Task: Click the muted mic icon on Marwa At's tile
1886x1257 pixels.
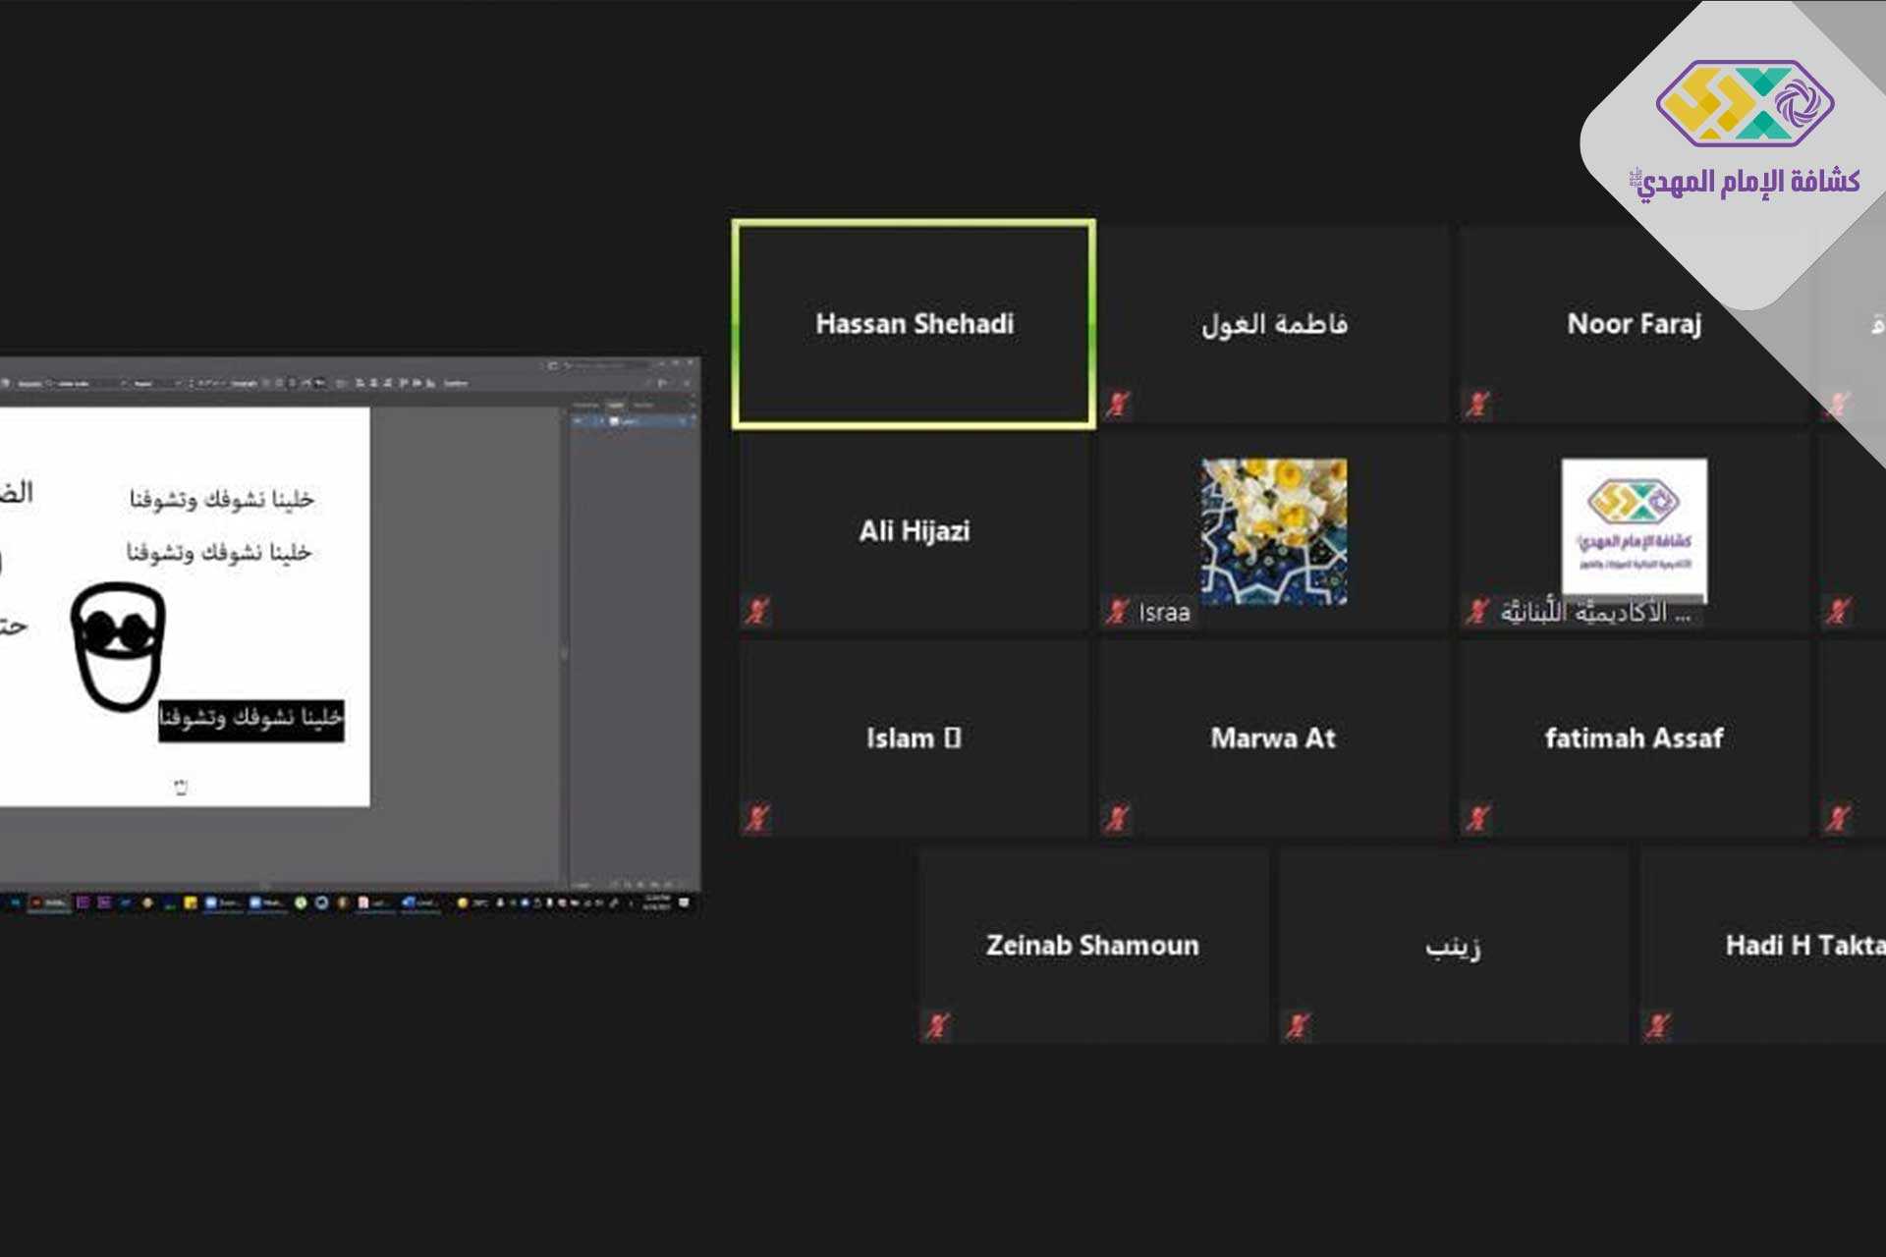Action: tap(1117, 818)
